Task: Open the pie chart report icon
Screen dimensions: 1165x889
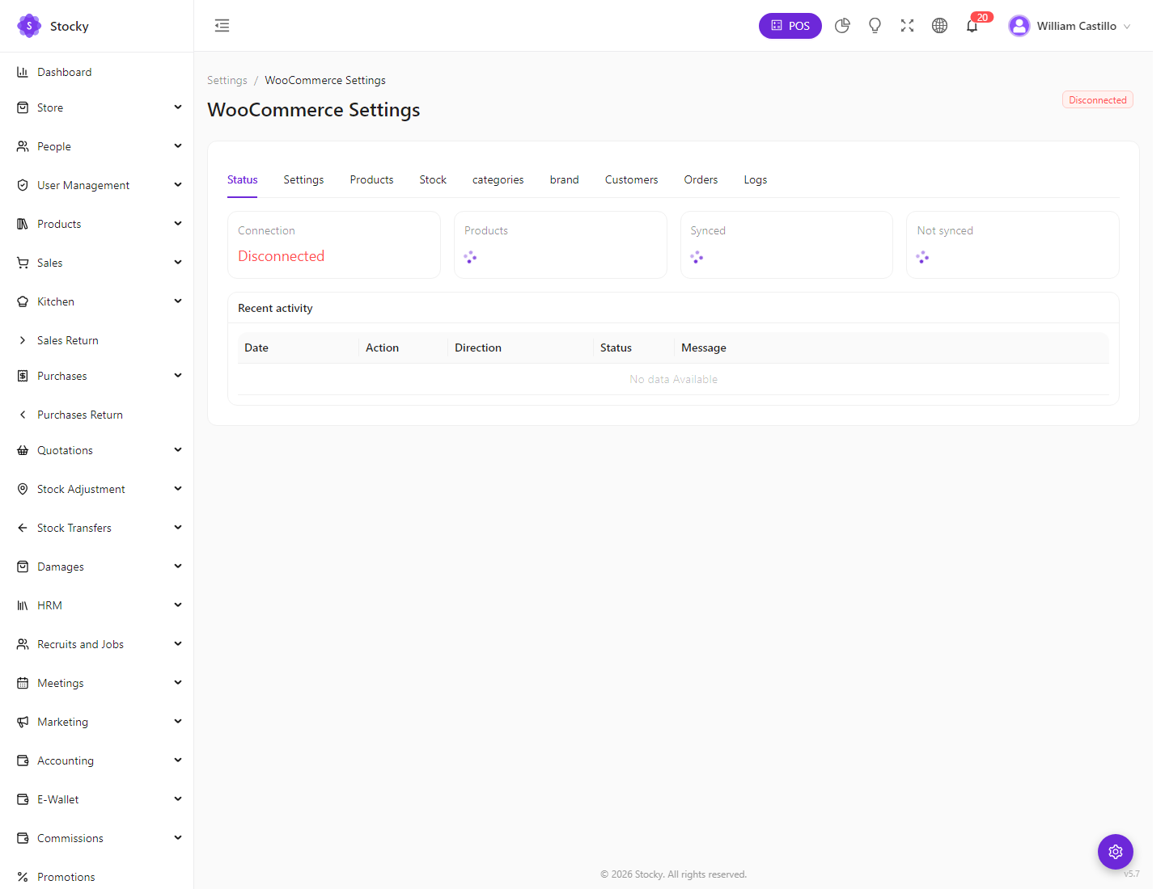Action: point(842,26)
